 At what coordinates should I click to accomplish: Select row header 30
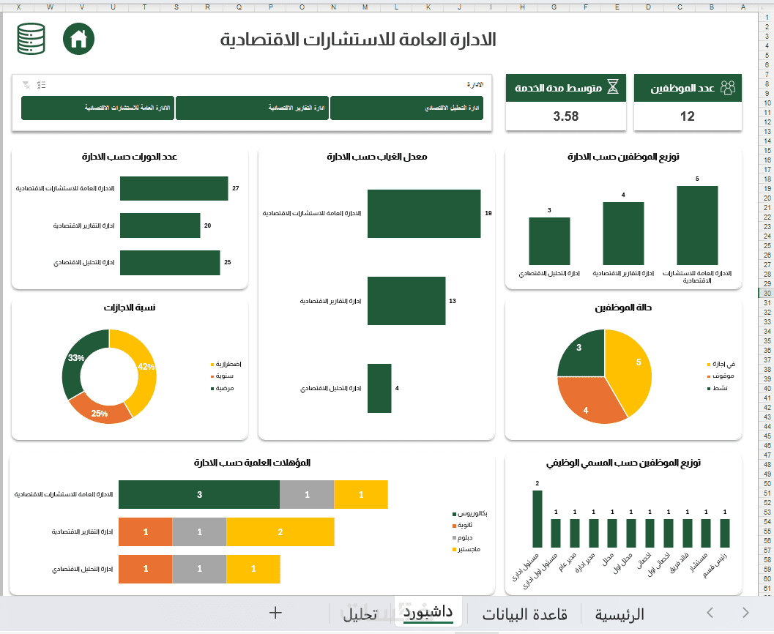click(767, 293)
